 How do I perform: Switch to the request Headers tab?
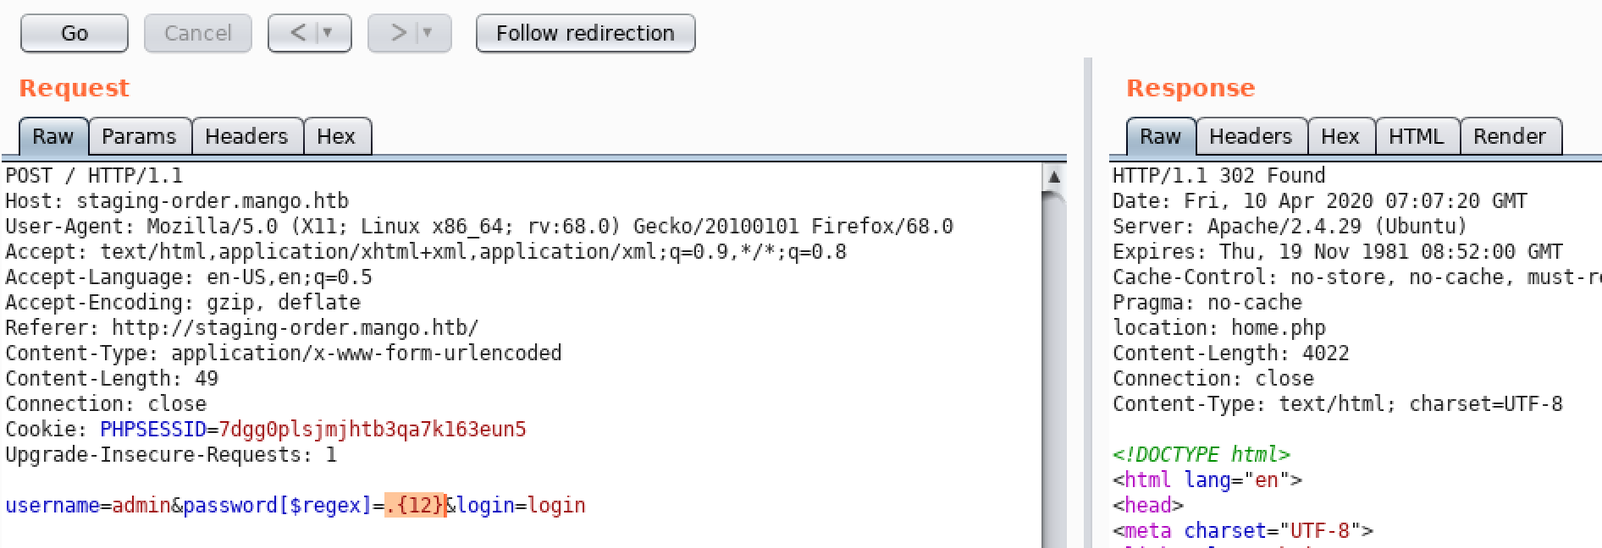[x=246, y=136]
